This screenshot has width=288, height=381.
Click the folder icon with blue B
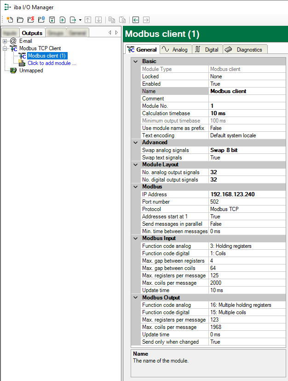pos(41,20)
